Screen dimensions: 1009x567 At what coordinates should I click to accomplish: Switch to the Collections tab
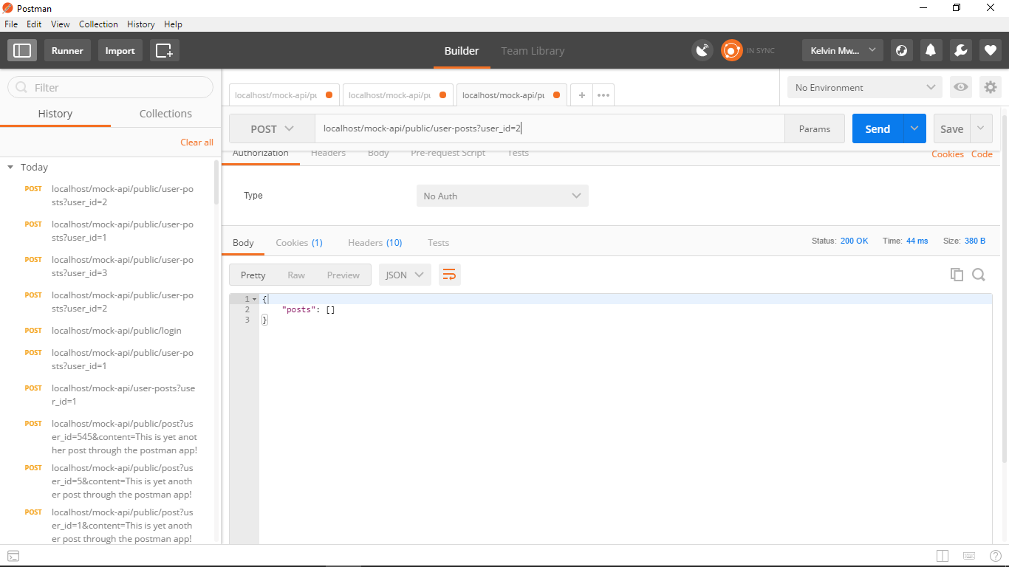165,113
